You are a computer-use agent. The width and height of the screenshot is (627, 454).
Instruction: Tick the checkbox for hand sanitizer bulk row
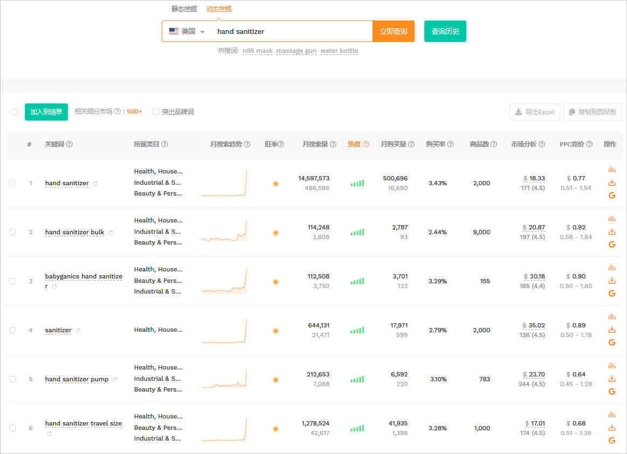[12, 232]
